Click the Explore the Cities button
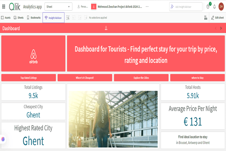Image resolution: width=226 pixels, height=151 pixels. tap(141, 78)
